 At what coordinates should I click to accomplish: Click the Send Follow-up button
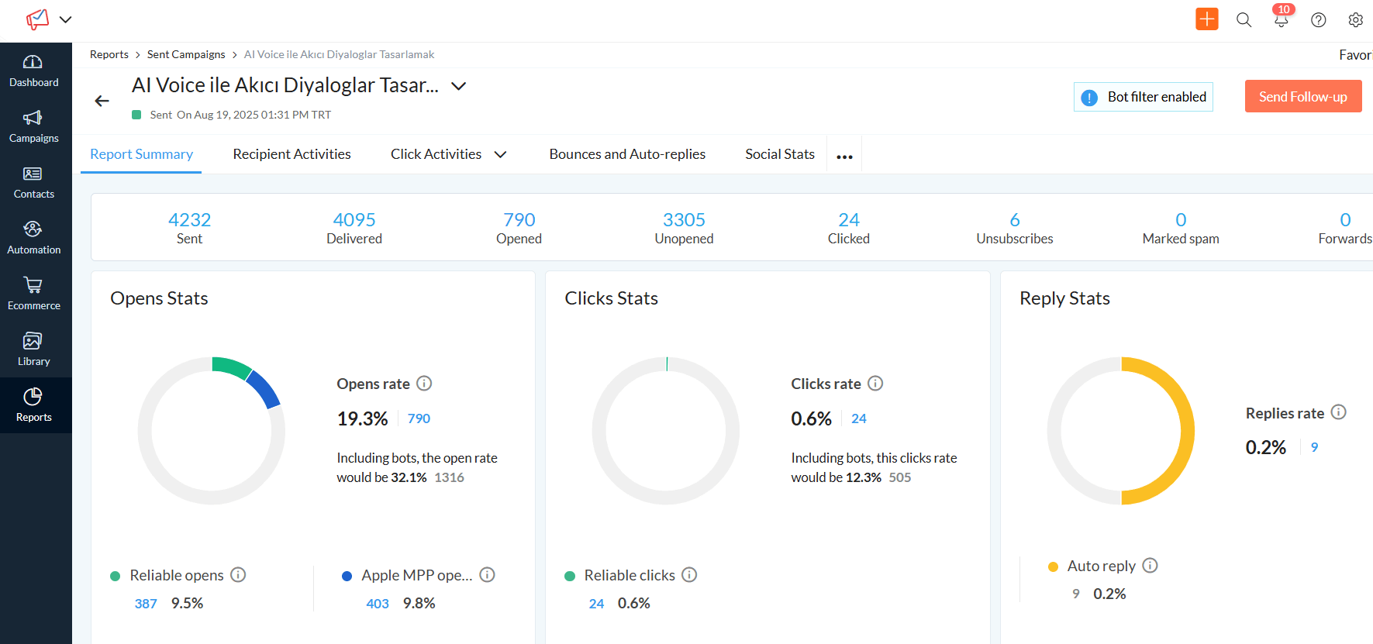point(1303,97)
